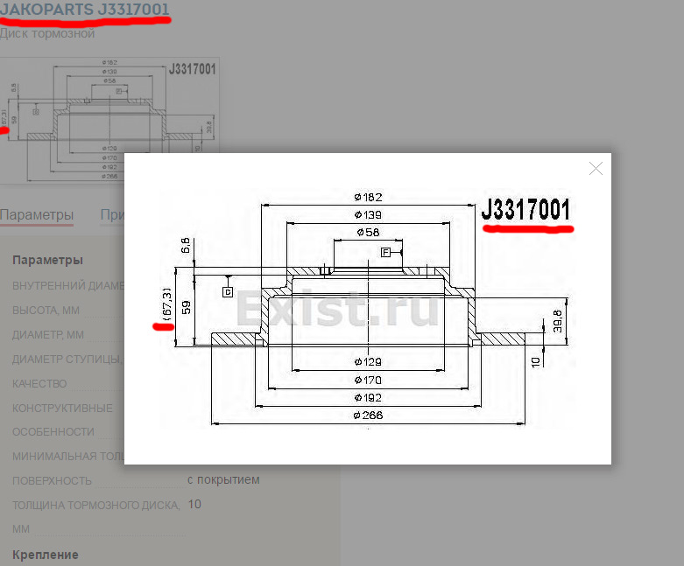Select the 'Диск тормозной' subtitle text
The width and height of the screenshot is (684, 566).
pos(47,33)
